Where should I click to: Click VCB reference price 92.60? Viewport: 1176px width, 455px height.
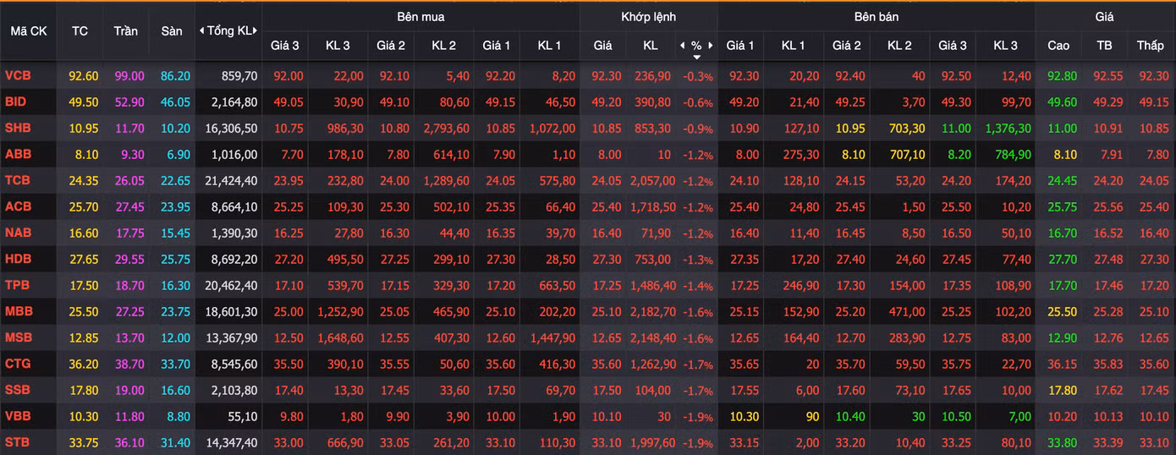pyautogui.click(x=84, y=76)
